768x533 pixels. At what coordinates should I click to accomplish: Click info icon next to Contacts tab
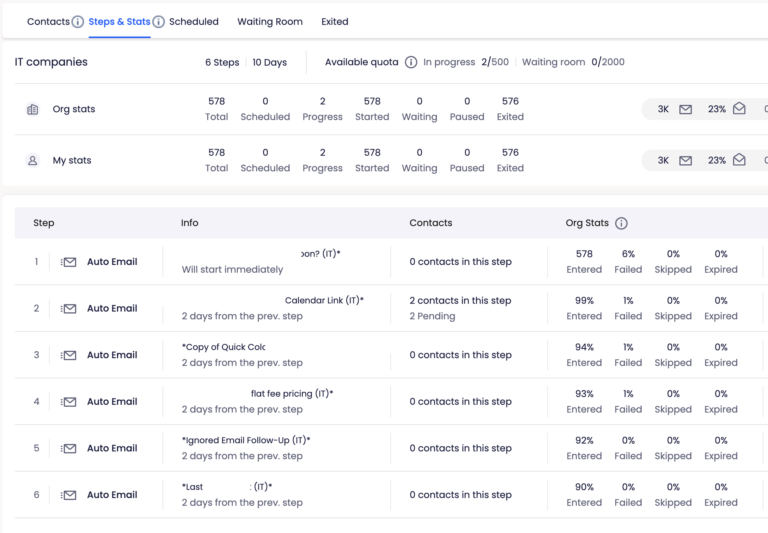pyautogui.click(x=78, y=22)
